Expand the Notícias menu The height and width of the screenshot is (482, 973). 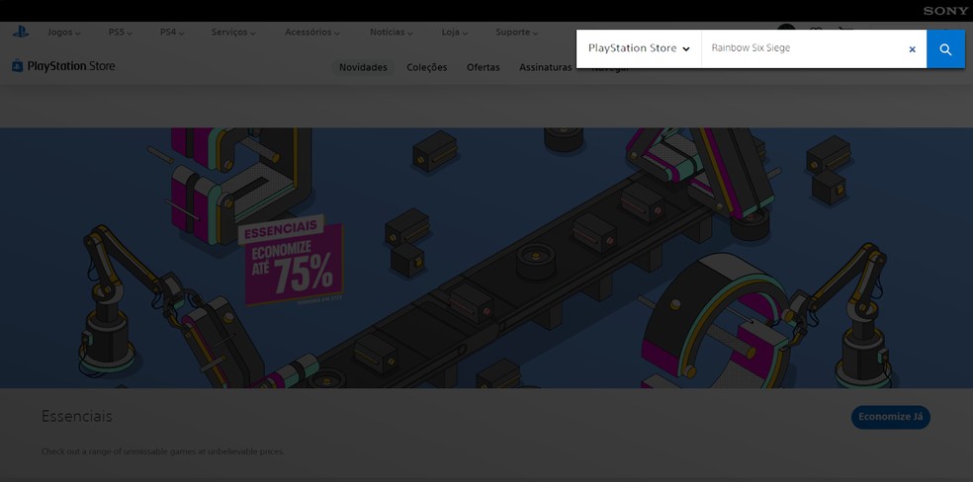pos(392,33)
